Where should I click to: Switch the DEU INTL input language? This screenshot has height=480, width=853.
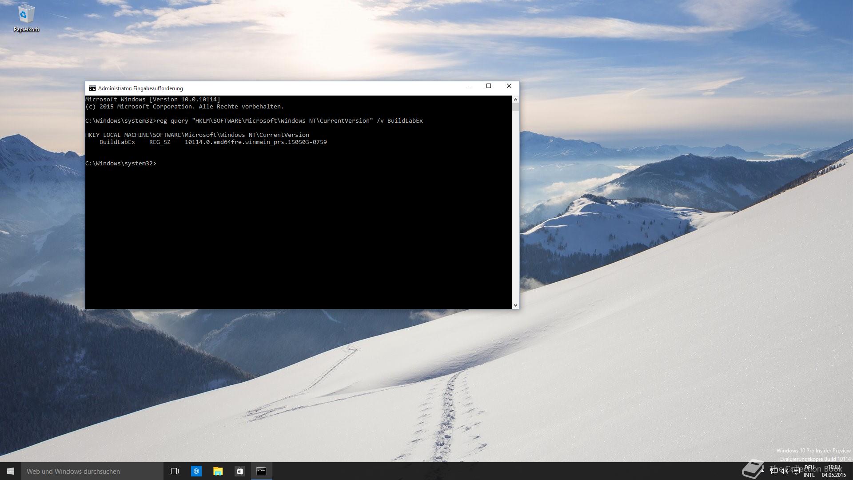[809, 471]
